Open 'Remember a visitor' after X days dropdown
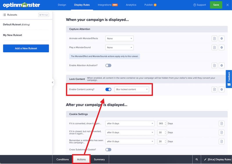Image resolution: width=232 pixels, height=164 pixels. pyautogui.click(x=130, y=141)
